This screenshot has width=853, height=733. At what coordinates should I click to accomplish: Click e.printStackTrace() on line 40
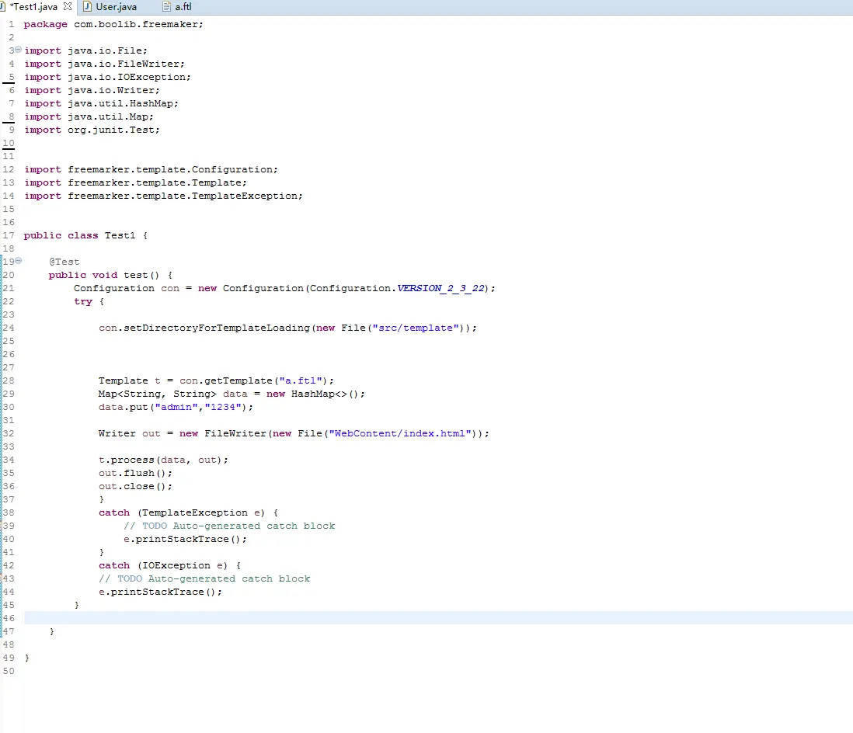pyautogui.click(x=185, y=540)
